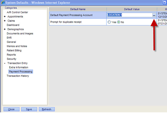167x113 pixels.
Task: Open the Dashboard category
Action: (x=13, y=25)
